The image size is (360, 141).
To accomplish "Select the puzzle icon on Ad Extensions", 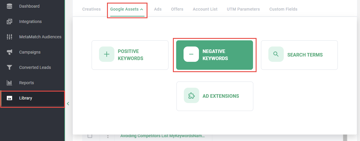I will click(191, 96).
